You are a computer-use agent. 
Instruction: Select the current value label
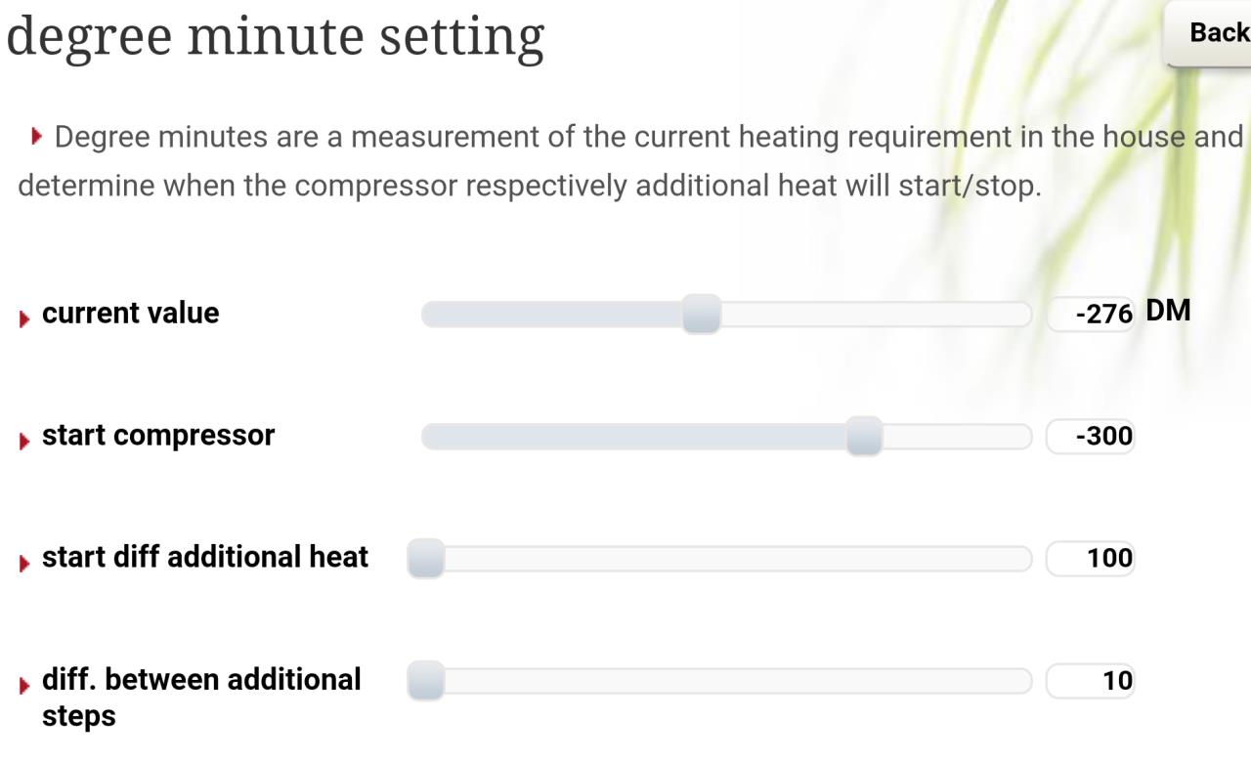(131, 313)
